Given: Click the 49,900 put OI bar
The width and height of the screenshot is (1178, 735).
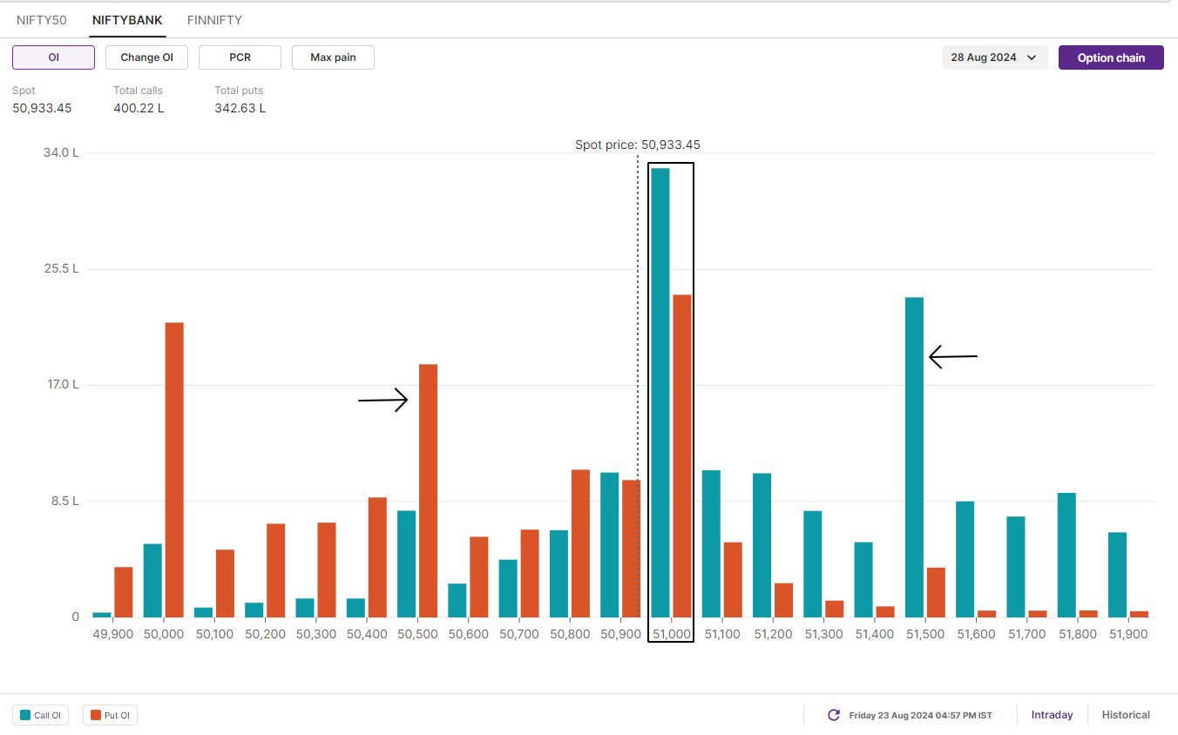Looking at the screenshot, I should pos(123,592).
